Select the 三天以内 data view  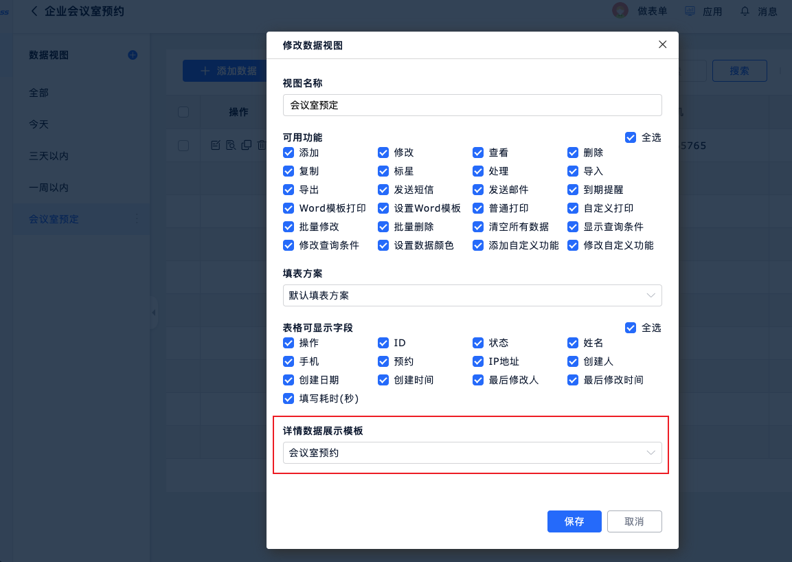[x=49, y=156]
